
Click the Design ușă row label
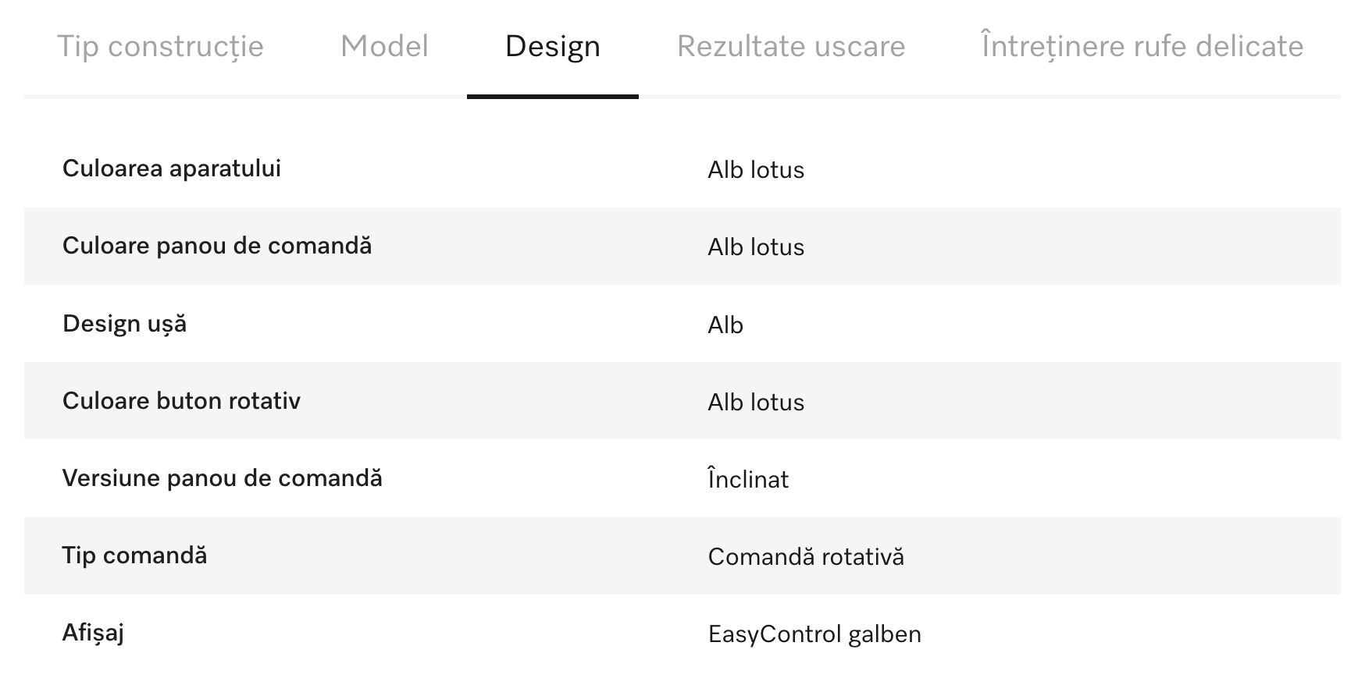pos(124,324)
